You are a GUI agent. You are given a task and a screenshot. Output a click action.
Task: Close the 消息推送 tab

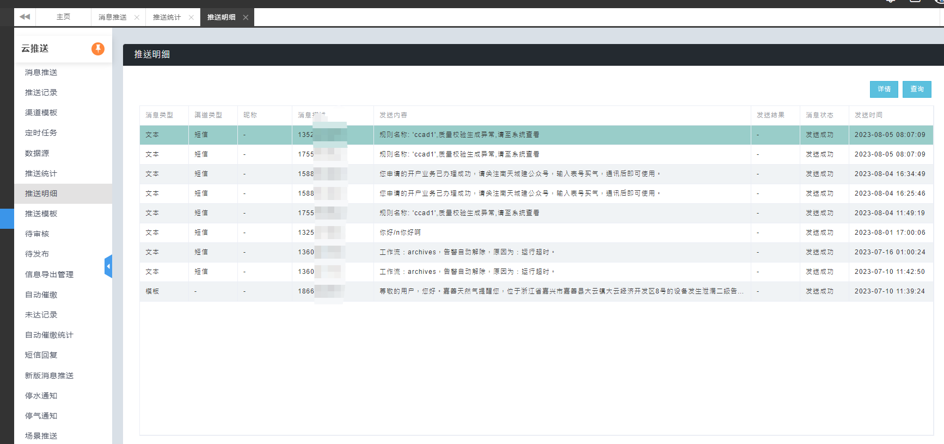point(137,17)
